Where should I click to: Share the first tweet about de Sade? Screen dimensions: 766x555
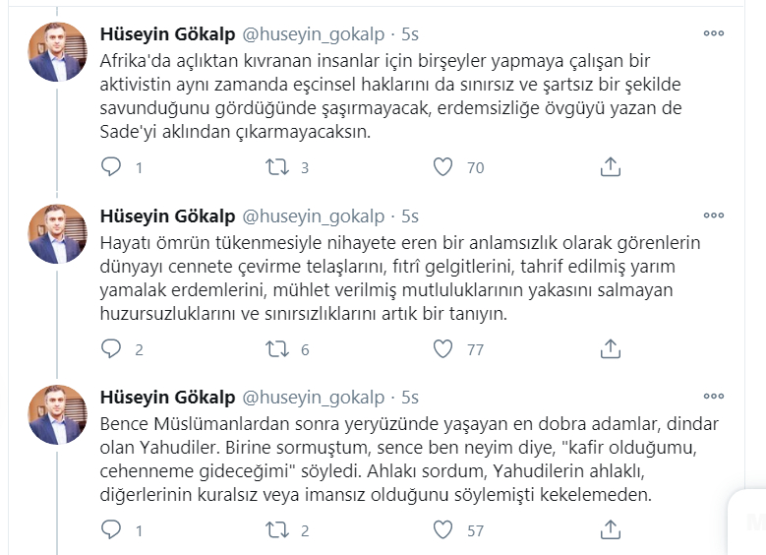coord(610,166)
